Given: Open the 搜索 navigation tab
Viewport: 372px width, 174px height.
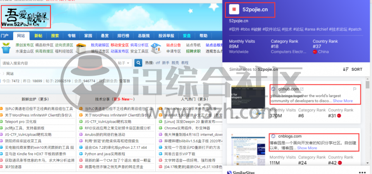Looking at the screenshot, I should (55, 36).
